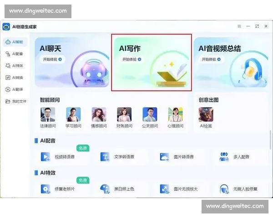The image size is (273, 218).
Task: Click the 多人配音 label
Action: (x=241, y=157)
